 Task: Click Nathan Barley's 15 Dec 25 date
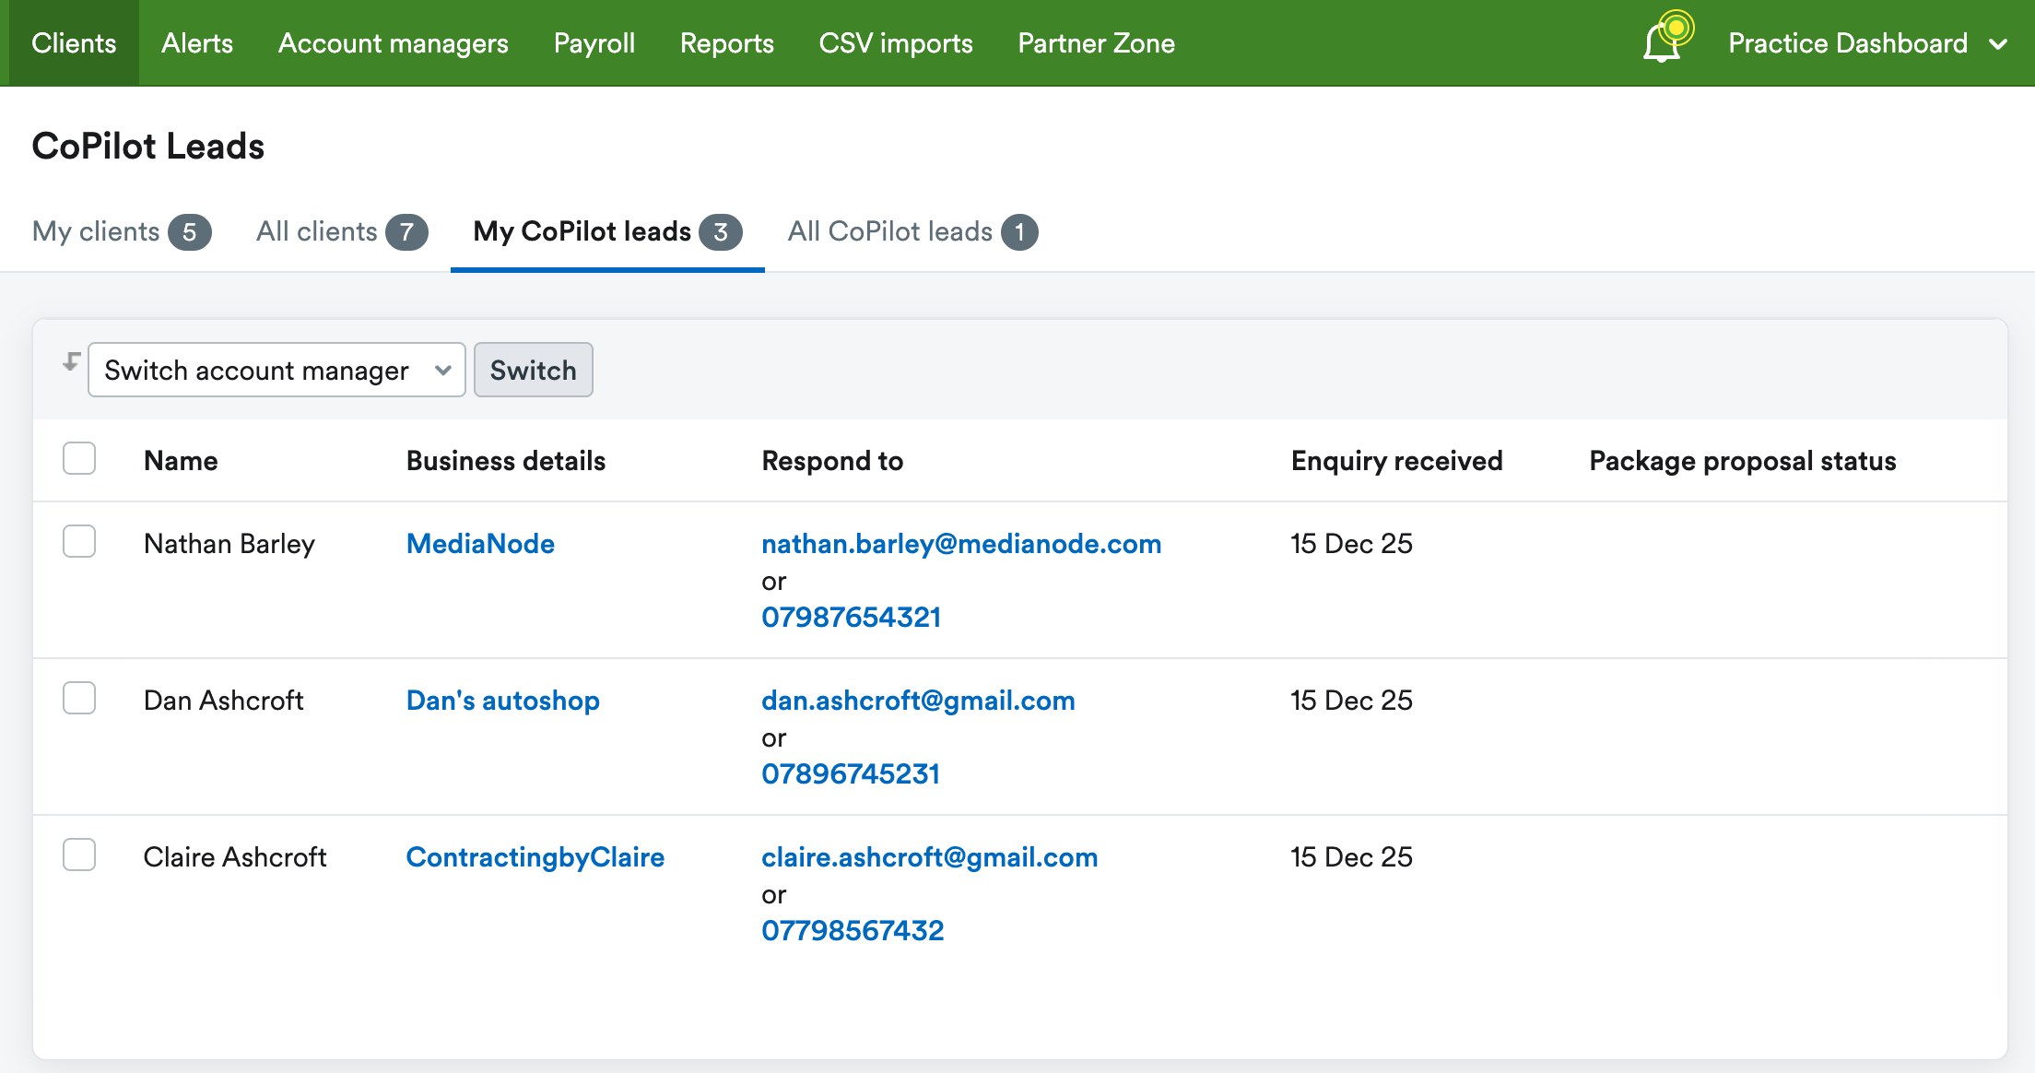tap(1351, 544)
